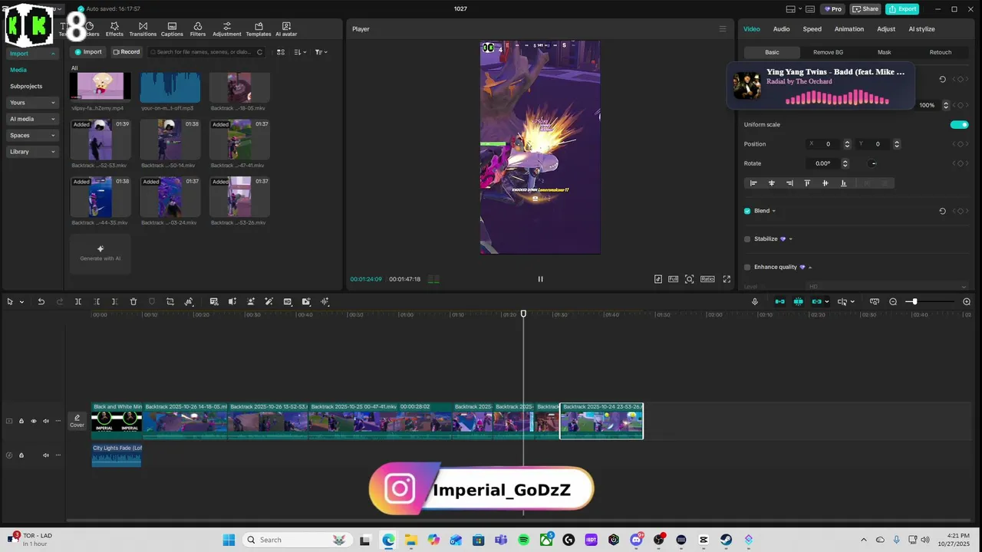The image size is (982, 552).
Task: Align clip left using first alignment icon
Action: click(753, 183)
